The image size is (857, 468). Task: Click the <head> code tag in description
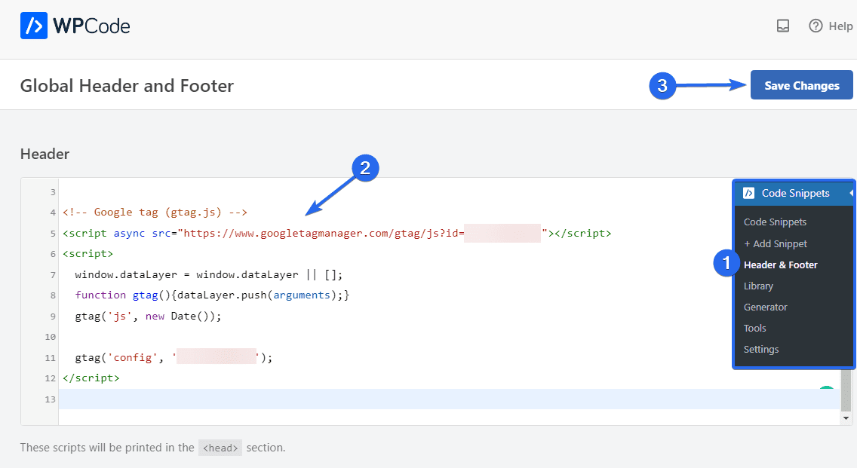click(220, 448)
